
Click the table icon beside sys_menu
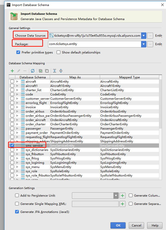[x=23, y=167]
